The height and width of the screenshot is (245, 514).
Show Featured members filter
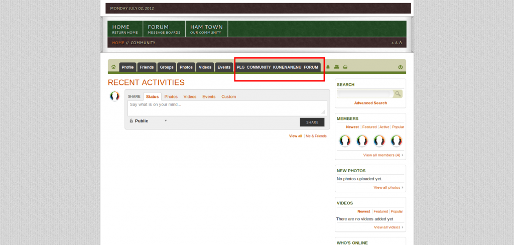click(369, 127)
